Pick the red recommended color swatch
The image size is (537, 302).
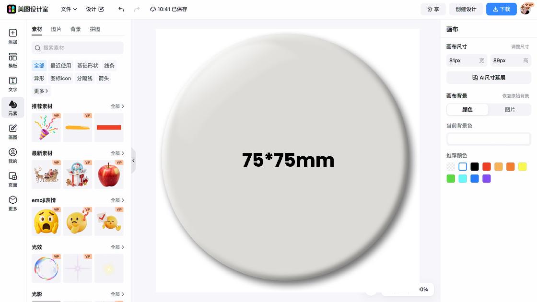tap(486, 167)
